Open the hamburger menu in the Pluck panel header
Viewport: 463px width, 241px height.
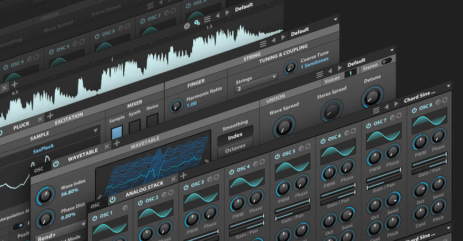pos(263,44)
